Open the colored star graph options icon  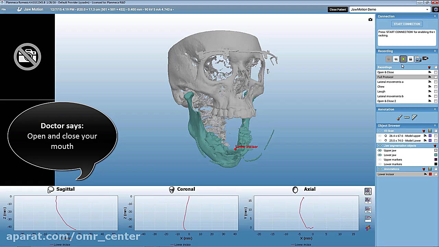pos(368,228)
